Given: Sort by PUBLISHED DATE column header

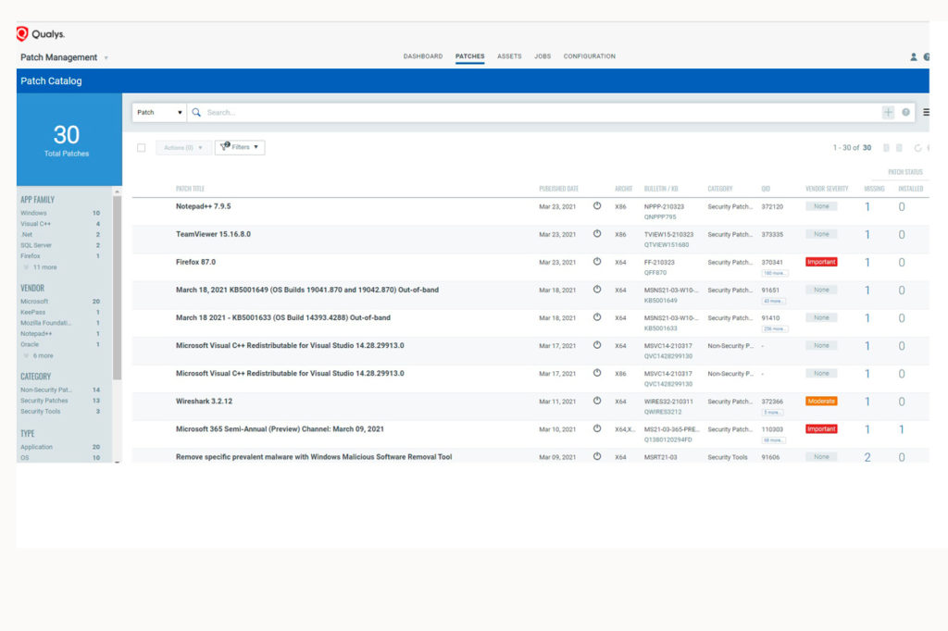Looking at the screenshot, I should [558, 189].
